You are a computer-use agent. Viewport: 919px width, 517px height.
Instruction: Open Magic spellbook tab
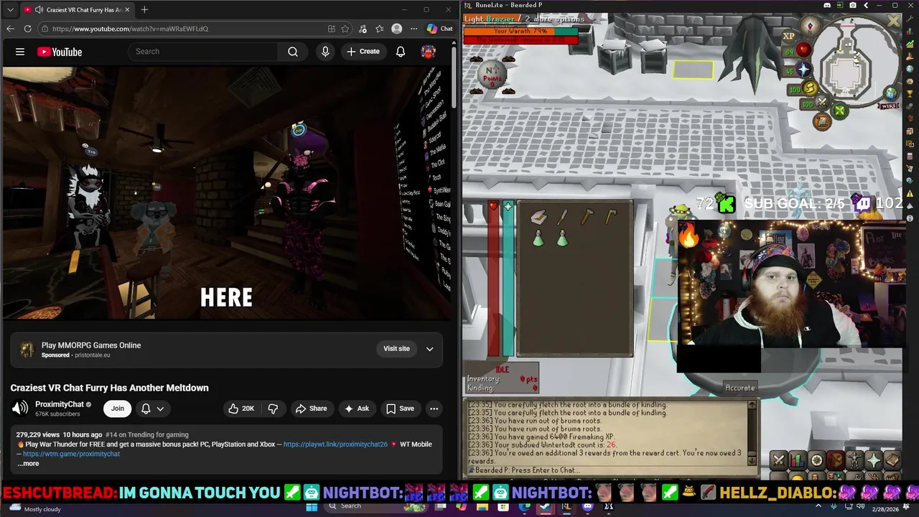(x=892, y=460)
